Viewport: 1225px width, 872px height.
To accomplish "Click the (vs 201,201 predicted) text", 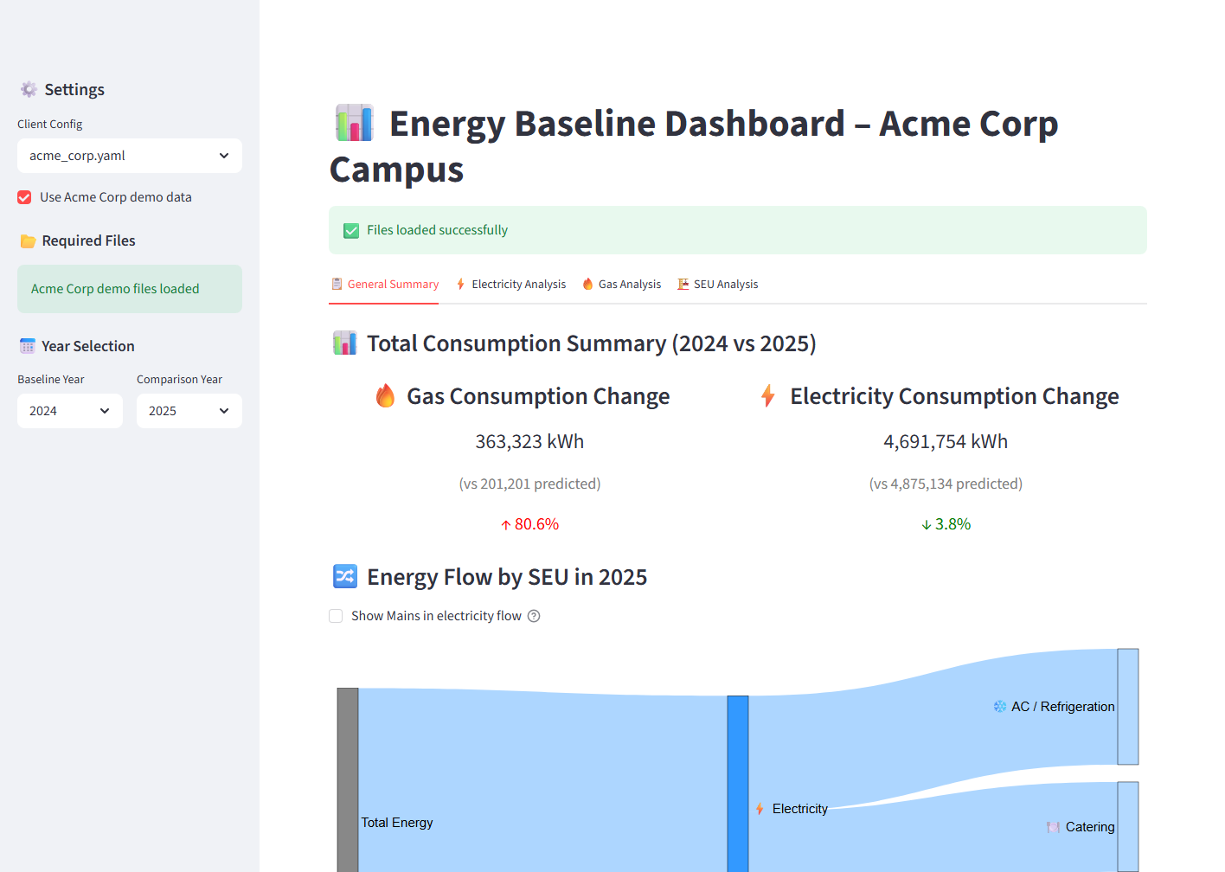I will pyautogui.click(x=529, y=484).
